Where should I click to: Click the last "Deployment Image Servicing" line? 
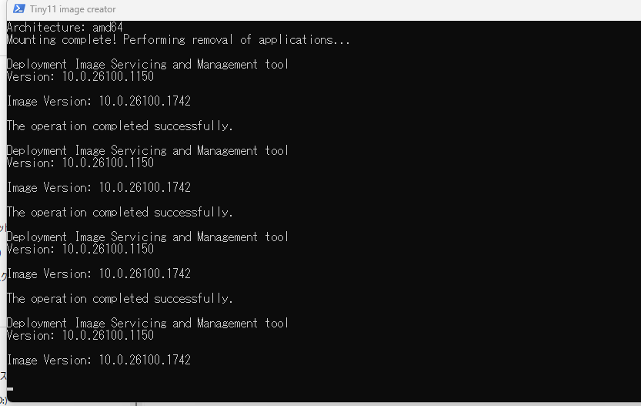click(x=147, y=323)
